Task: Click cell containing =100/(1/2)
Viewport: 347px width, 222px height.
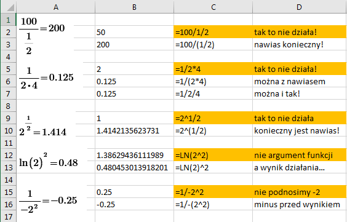Action: pos(213,44)
